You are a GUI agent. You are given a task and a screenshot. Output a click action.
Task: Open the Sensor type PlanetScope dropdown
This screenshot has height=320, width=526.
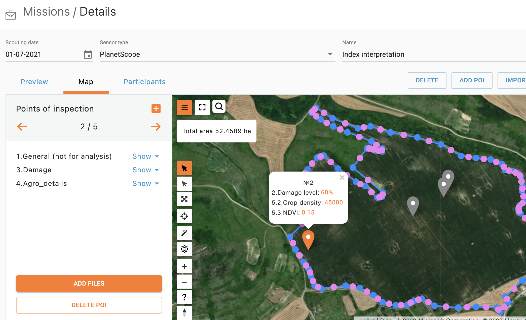217,54
